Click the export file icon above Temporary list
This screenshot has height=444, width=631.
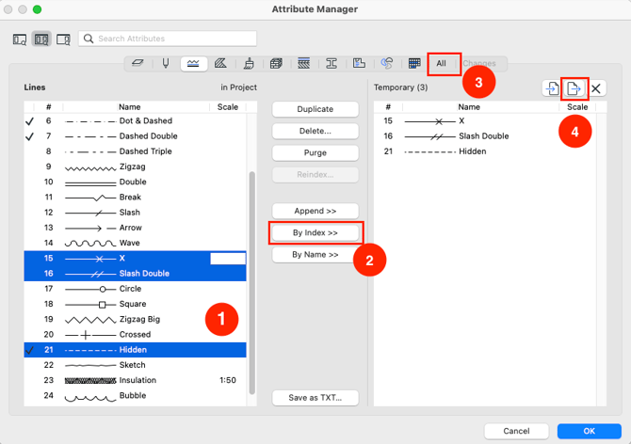coord(574,88)
